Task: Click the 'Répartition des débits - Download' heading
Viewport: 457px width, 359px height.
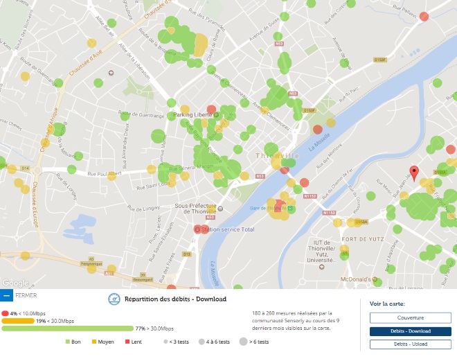Action: [x=175, y=299]
